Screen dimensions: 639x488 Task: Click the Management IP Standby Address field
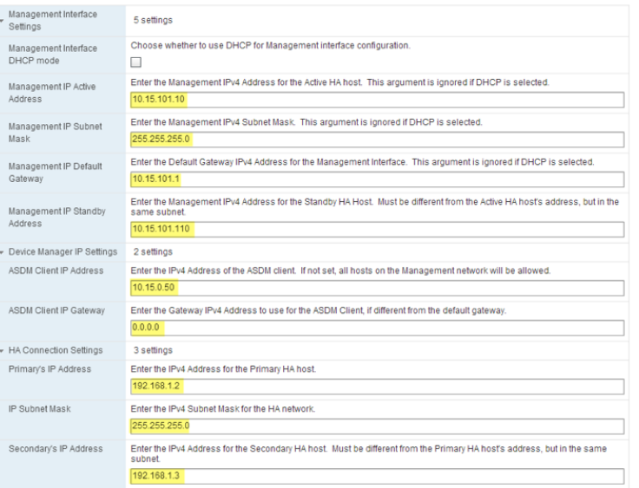(376, 230)
